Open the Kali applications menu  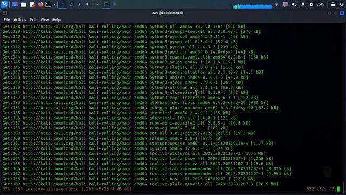(4, 4)
